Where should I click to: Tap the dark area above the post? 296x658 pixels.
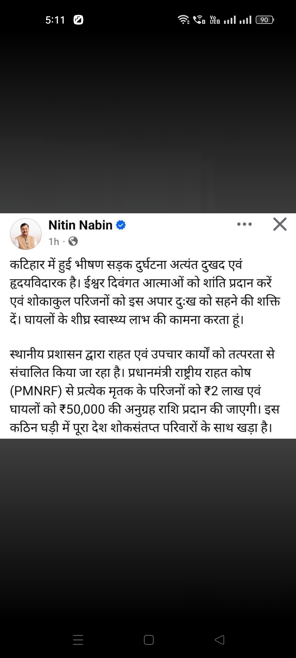148,121
